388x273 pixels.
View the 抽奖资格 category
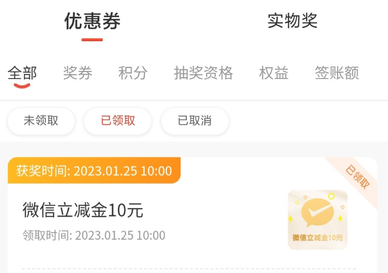click(x=204, y=73)
